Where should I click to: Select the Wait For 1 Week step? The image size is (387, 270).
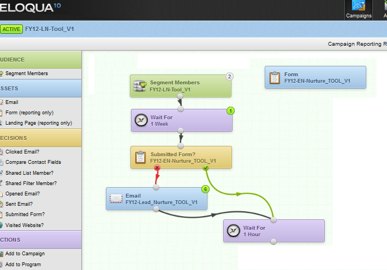tap(182, 120)
